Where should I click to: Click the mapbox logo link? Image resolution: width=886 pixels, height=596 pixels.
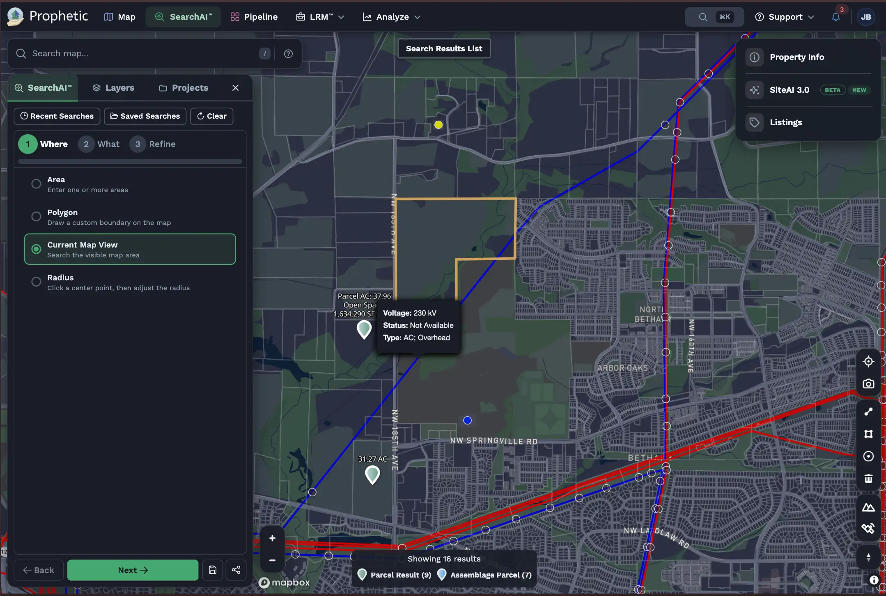click(x=284, y=582)
